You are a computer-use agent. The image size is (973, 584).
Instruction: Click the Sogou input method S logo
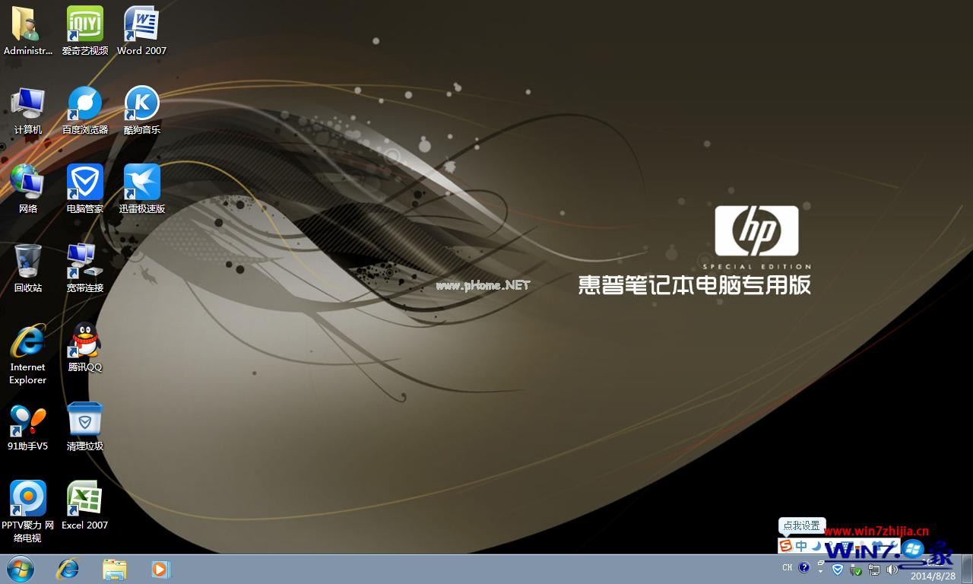(x=785, y=546)
